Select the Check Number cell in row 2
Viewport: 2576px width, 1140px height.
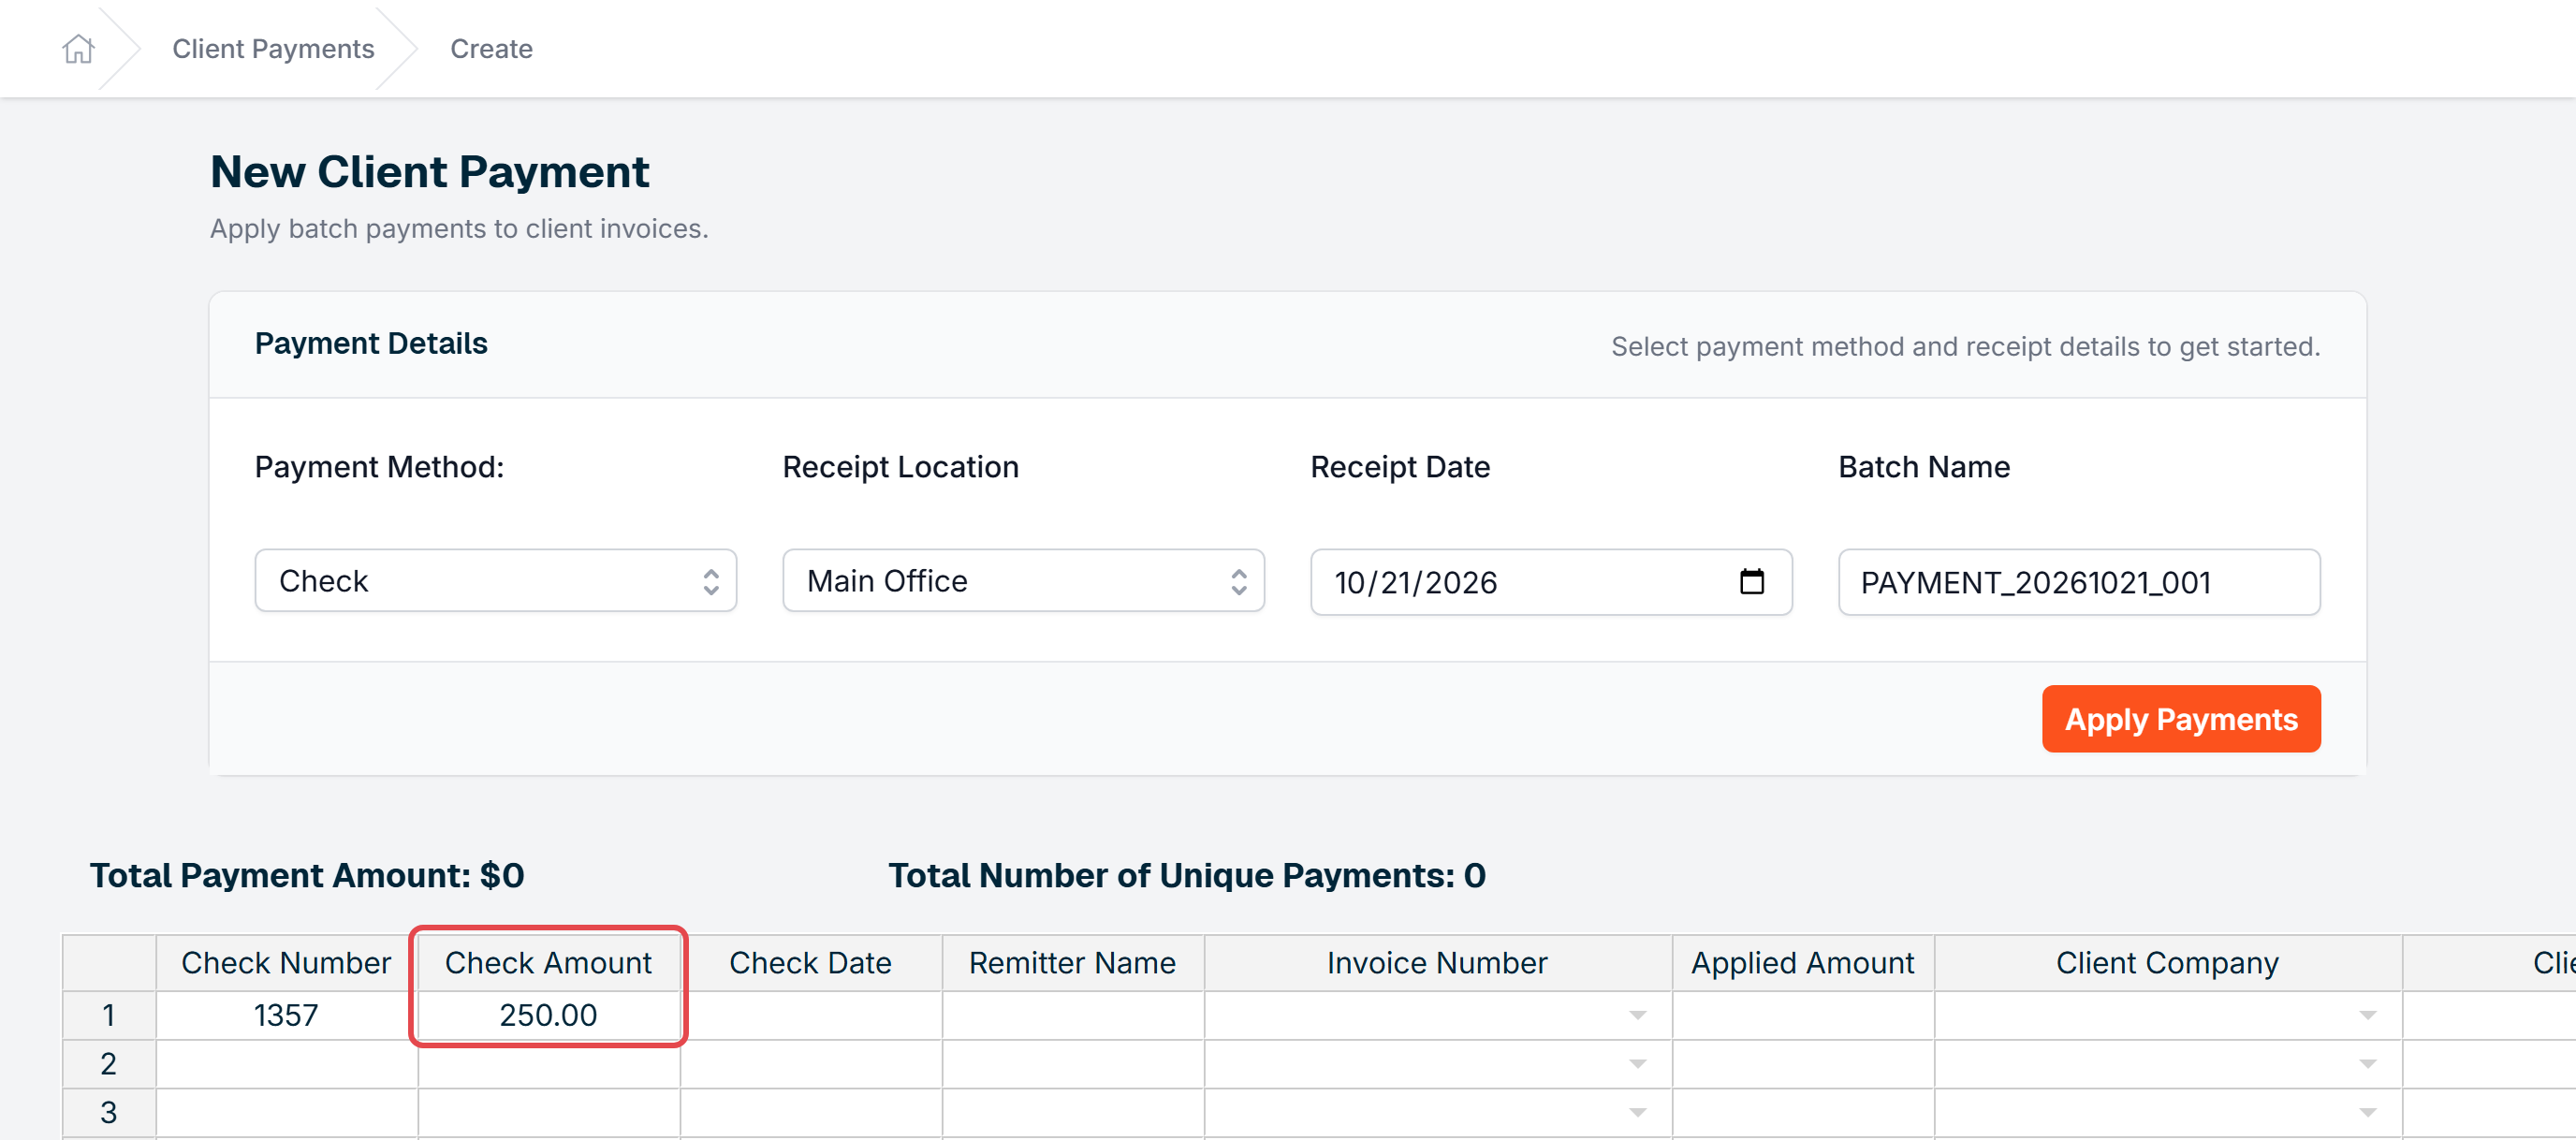[x=287, y=1064]
